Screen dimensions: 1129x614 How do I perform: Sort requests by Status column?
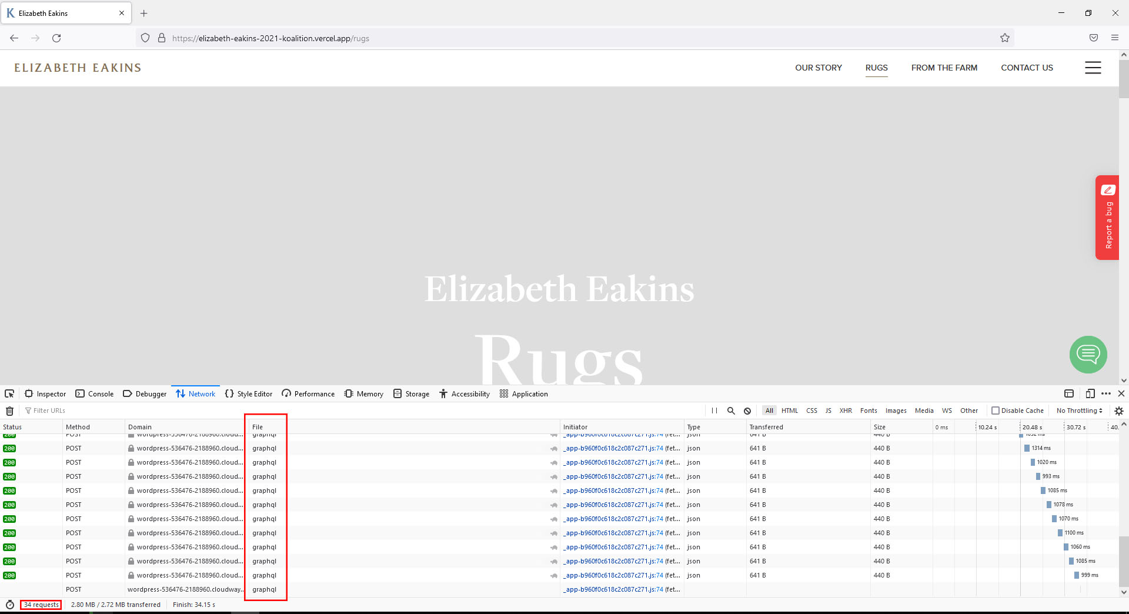click(31, 427)
